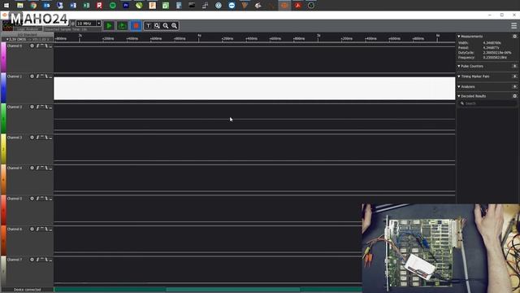Click the Channel 1 white waveform area
Screen dimensions: 520x293
tap(254, 89)
